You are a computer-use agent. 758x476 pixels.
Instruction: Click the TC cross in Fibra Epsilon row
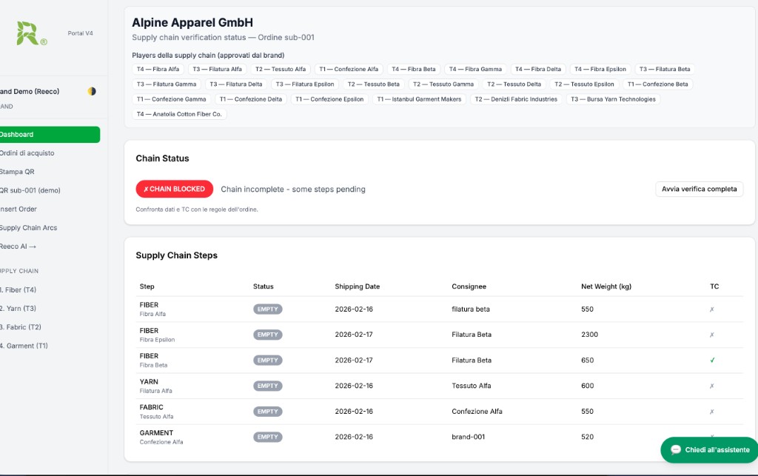tap(711, 335)
